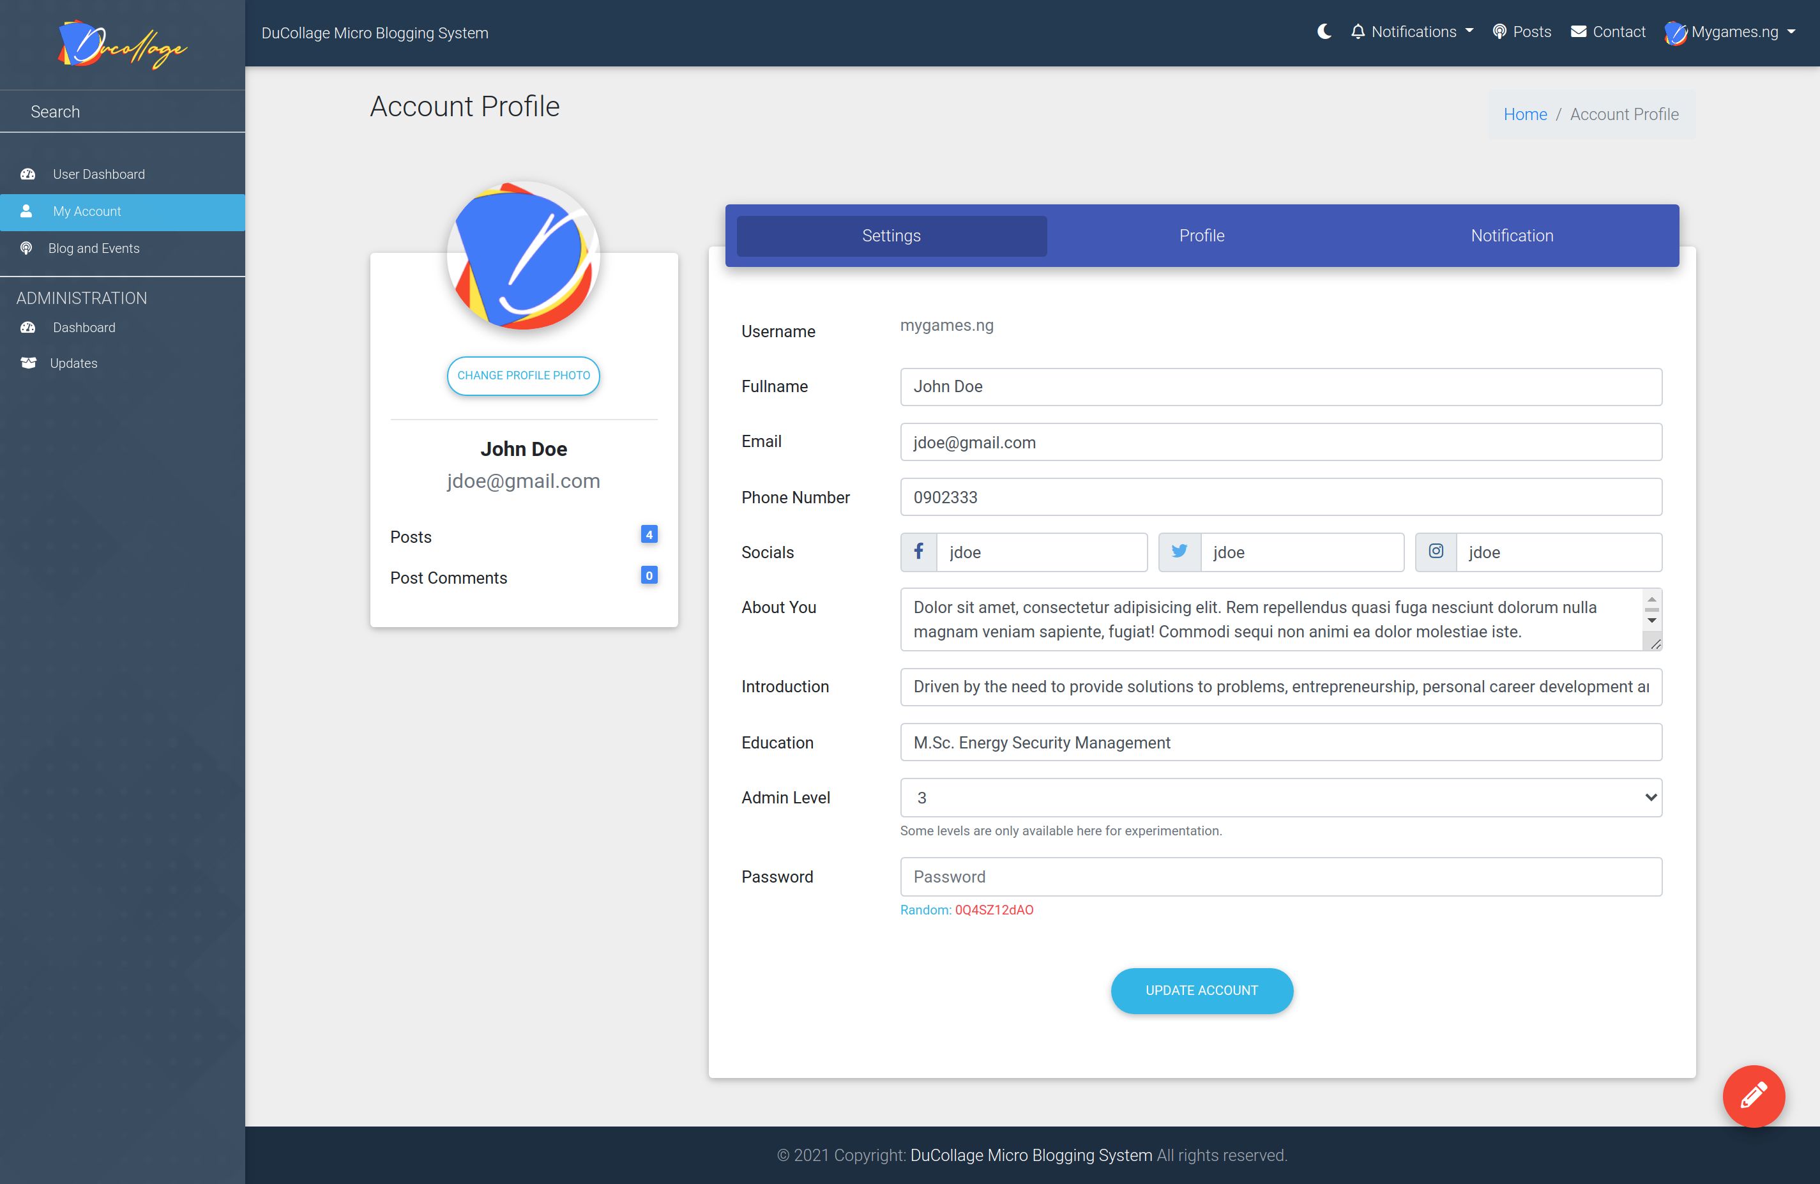This screenshot has height=1184, width=1820.
Task: Open Administration Dashboard link
Action: point(123,328)
